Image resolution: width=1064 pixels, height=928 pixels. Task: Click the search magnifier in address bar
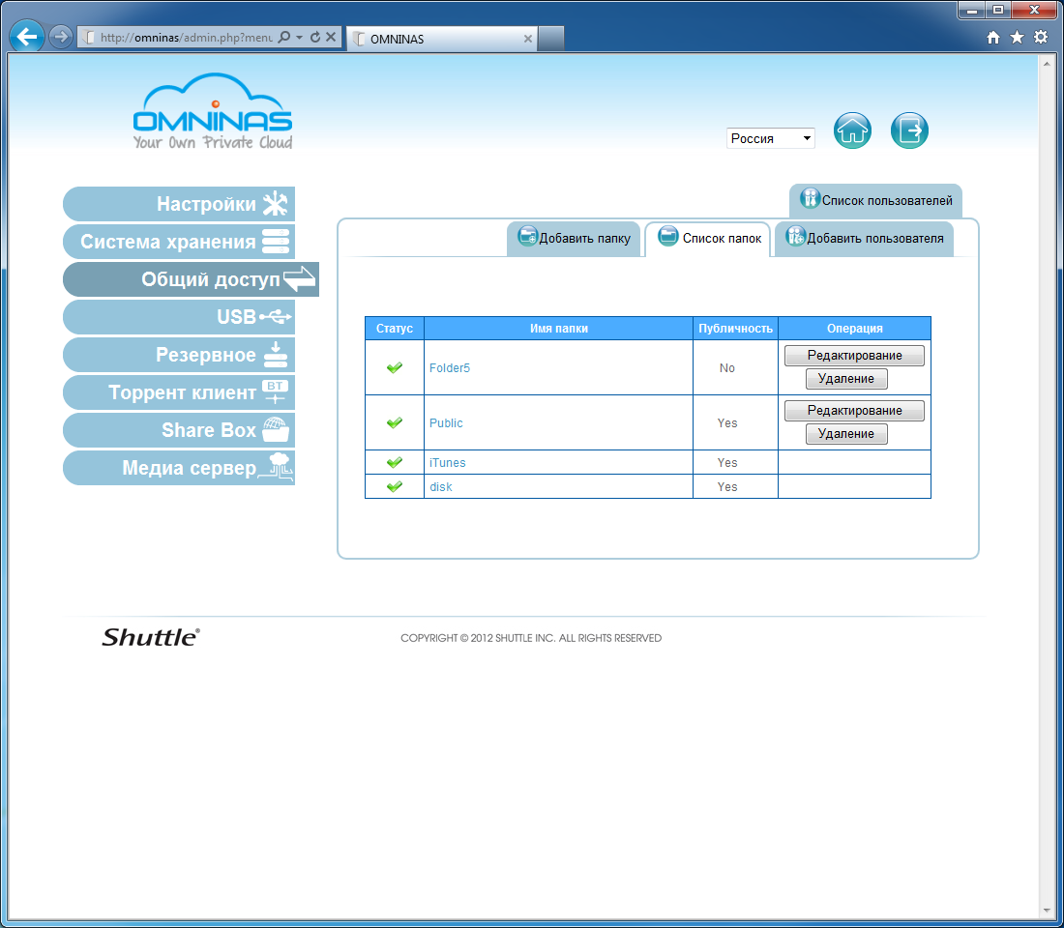click(284, 38)
